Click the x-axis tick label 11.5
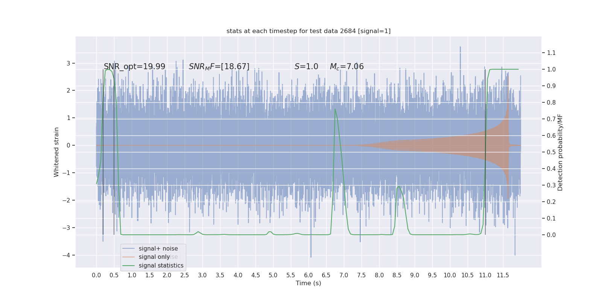Viewport: 602px width, 301px height. pos(503,275)
